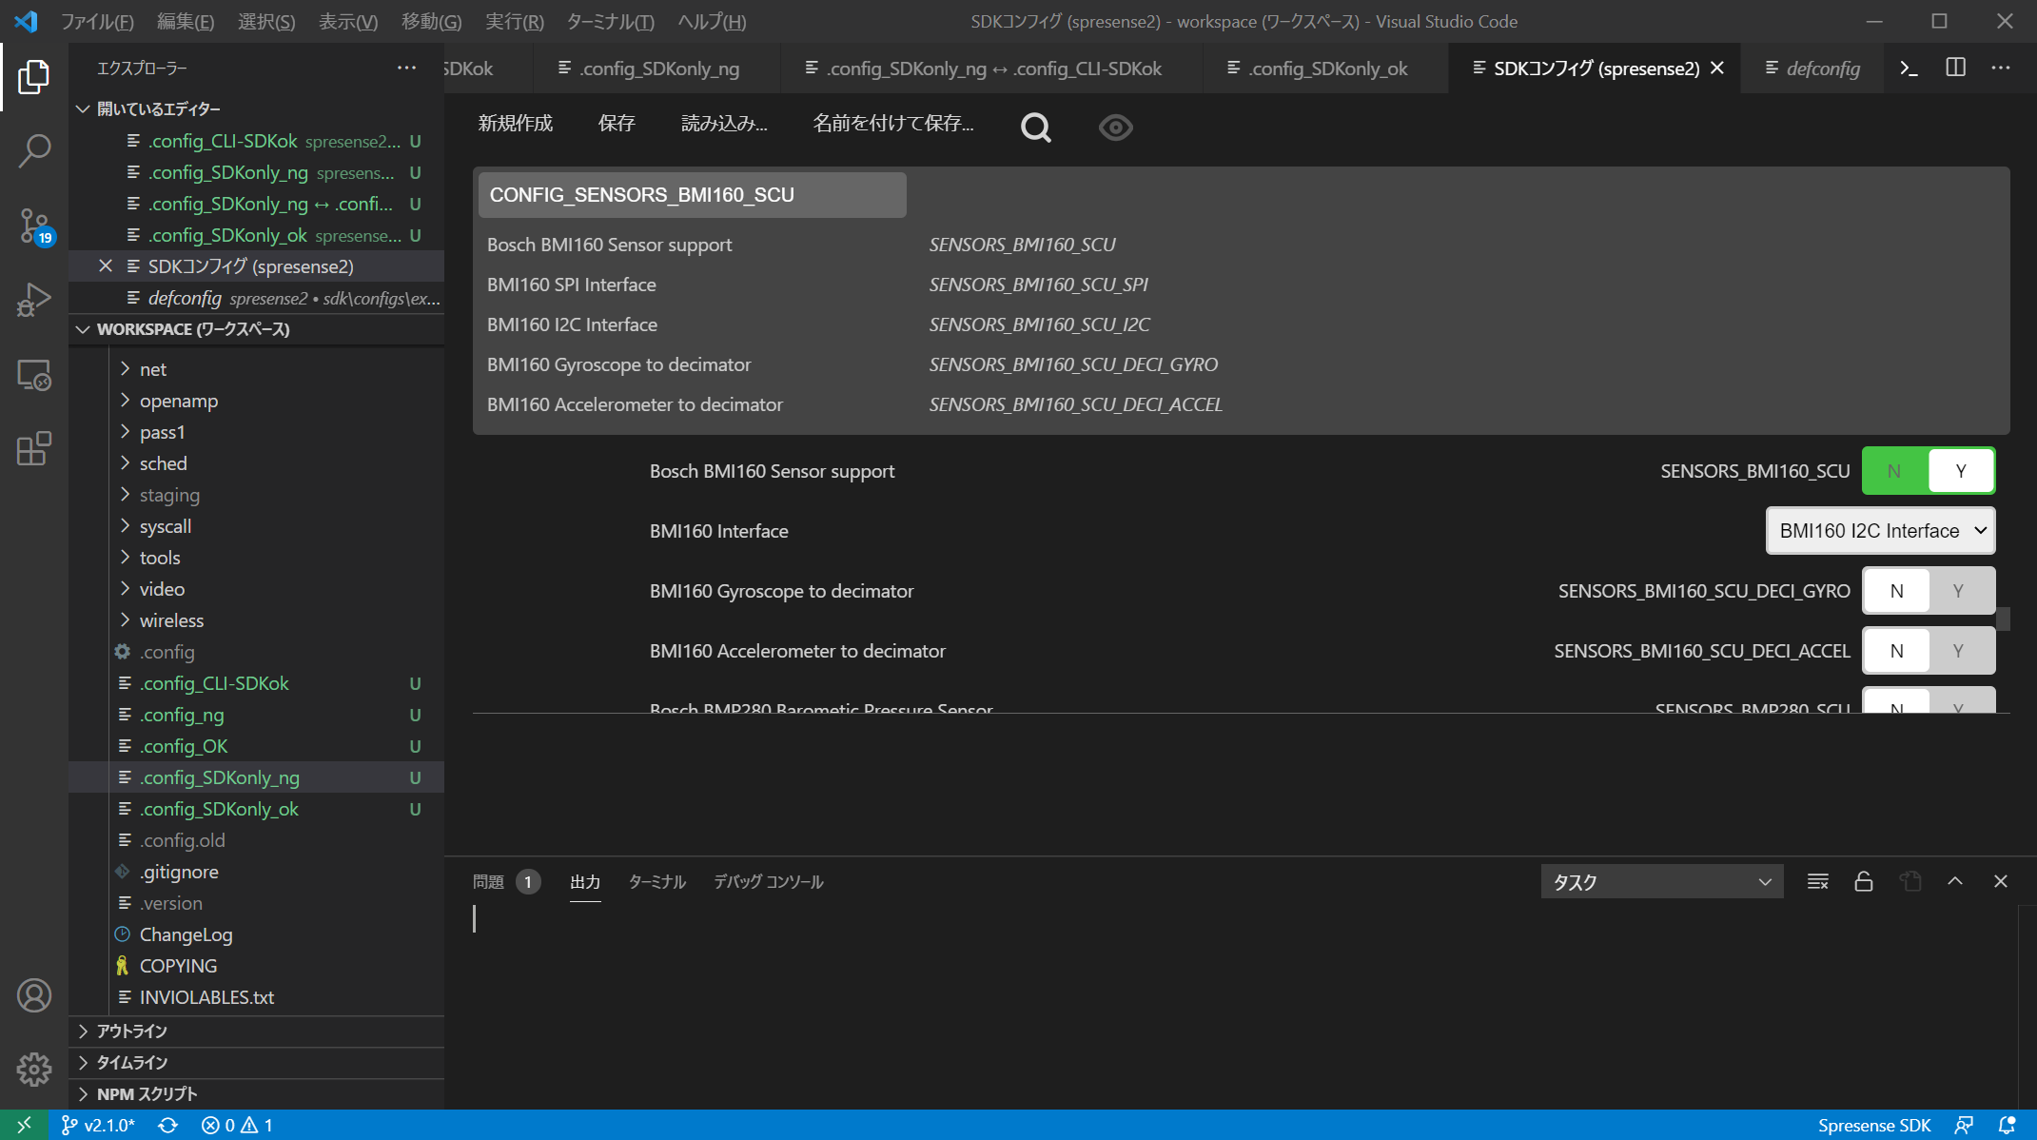
Task: Open the Run and Debug view
Action: (x=34, y=300)
